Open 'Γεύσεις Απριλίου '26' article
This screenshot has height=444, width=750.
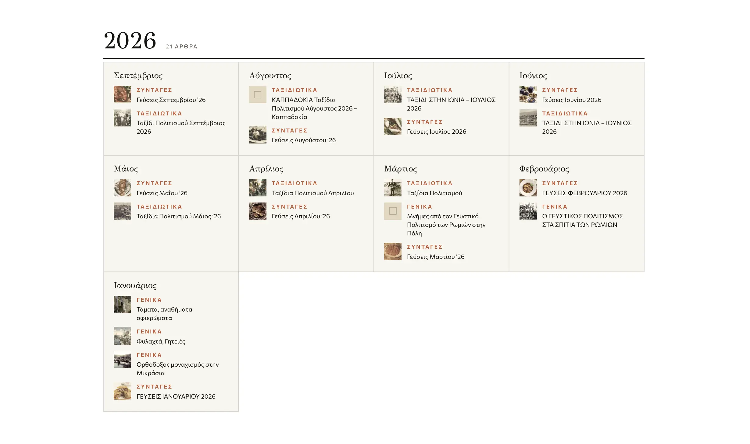[301, 216]
